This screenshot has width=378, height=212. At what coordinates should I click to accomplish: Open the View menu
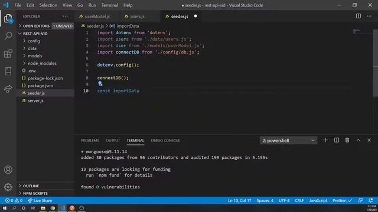[67, 5]
